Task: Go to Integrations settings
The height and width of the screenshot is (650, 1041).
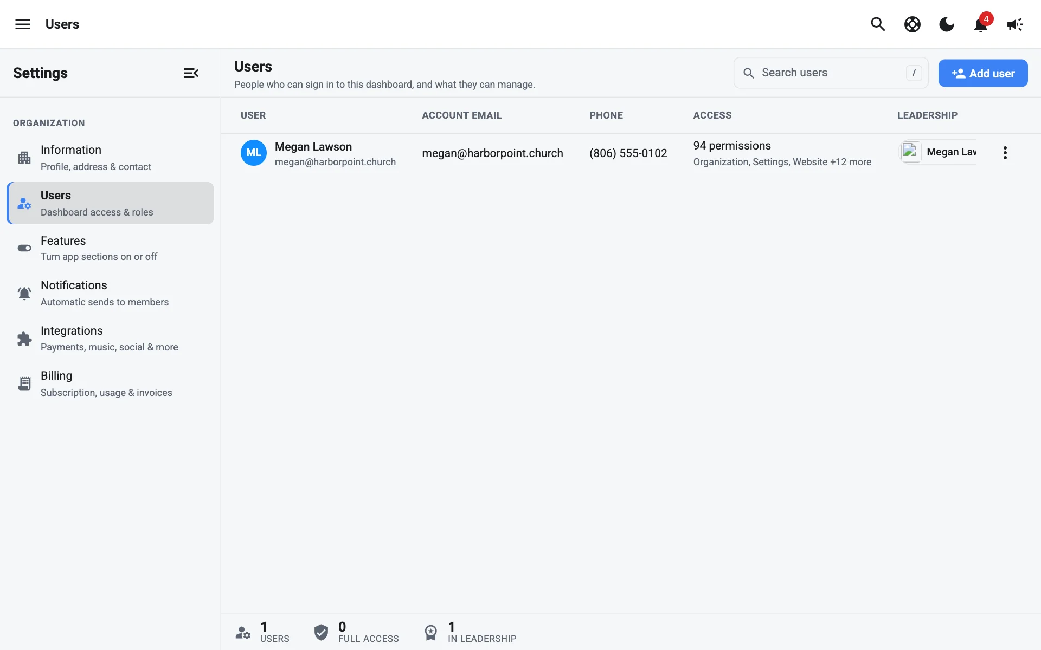Action: tap(110, 339)
